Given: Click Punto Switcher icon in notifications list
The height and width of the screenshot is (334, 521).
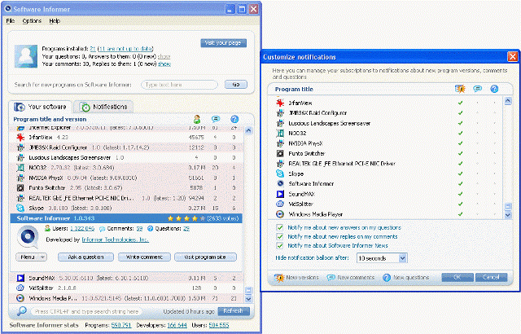Looking at the screenshot, I should pyautogui.click(x=280, y=153).
